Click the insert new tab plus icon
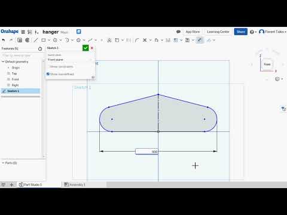Viewport: 287px width, 215px height. pyautogui.click(x=11, y=185)
